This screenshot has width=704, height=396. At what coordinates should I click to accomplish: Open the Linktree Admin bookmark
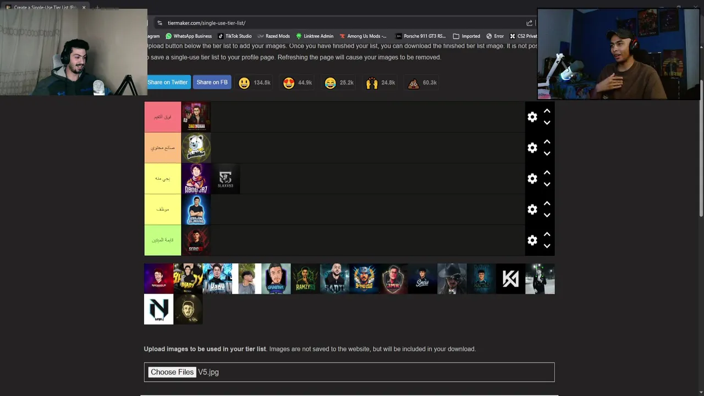315,36
